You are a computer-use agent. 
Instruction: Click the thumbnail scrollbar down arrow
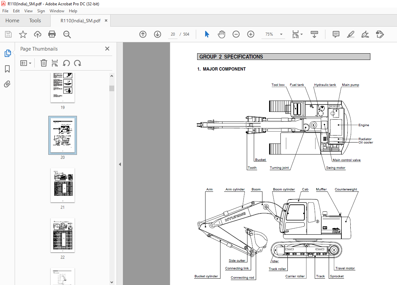[112, 282]
